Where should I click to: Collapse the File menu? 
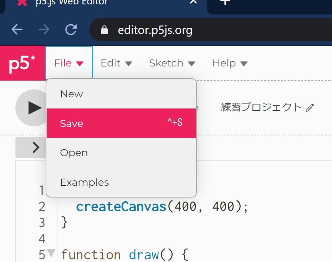(69, 63)
